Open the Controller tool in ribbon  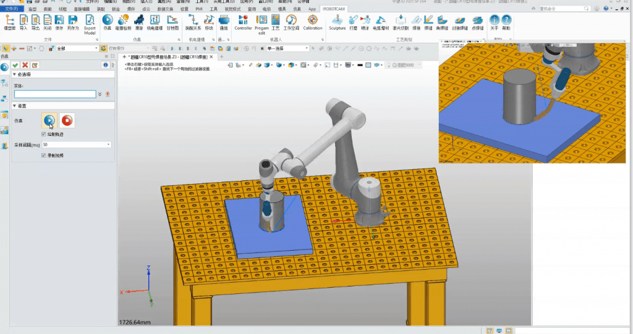pos(243,22)
